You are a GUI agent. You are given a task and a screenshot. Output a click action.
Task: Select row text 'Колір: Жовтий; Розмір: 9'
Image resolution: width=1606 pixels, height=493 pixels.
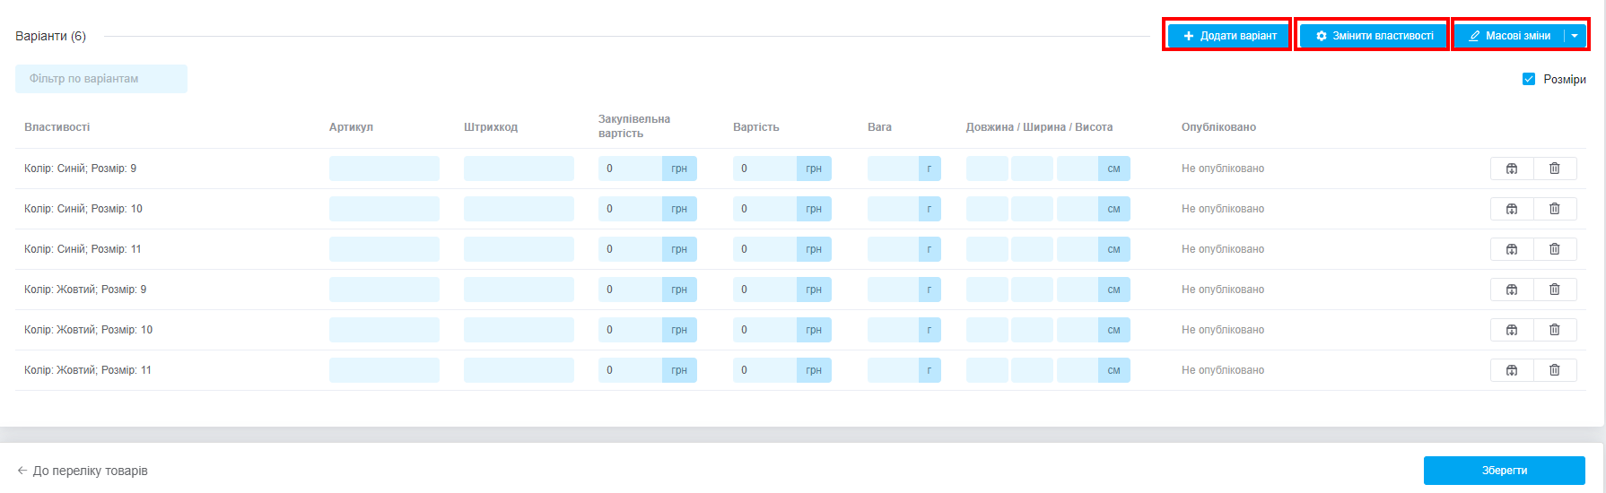click(x=85, y=290)
